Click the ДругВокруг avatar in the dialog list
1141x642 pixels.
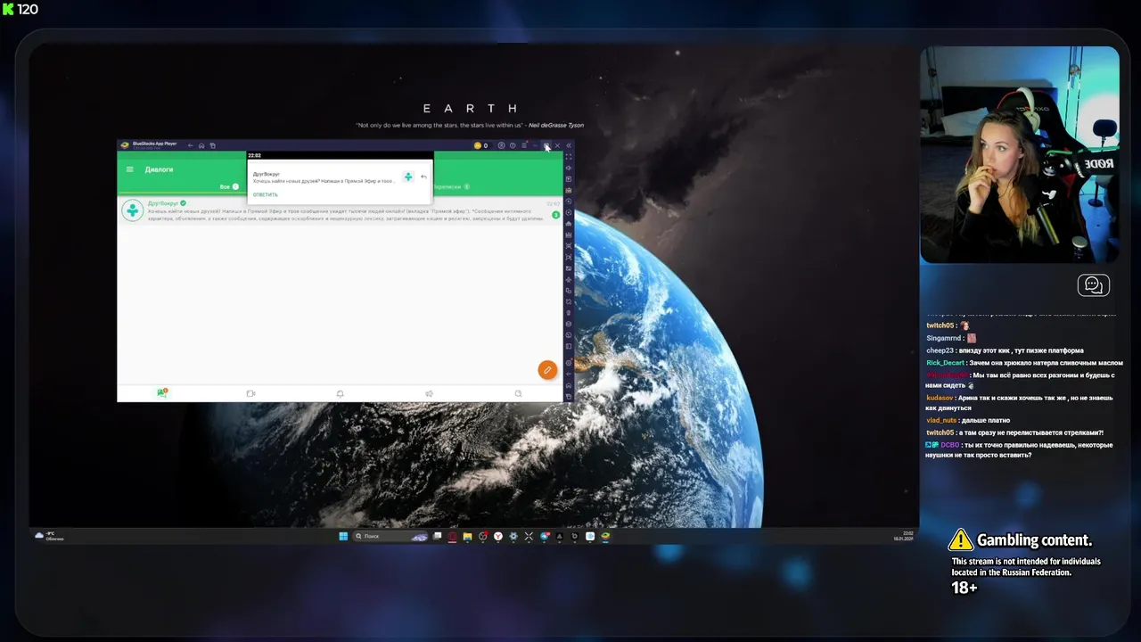click(x=133, y=210)
